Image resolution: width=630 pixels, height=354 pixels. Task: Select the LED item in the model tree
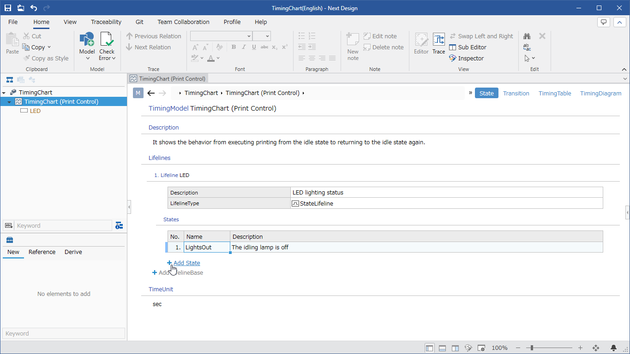click(35, 111)
